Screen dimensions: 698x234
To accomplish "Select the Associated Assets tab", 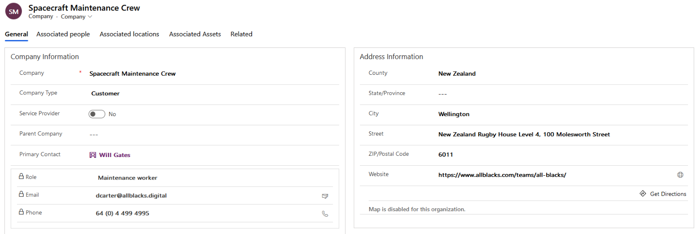I will [x=195, y=34].
